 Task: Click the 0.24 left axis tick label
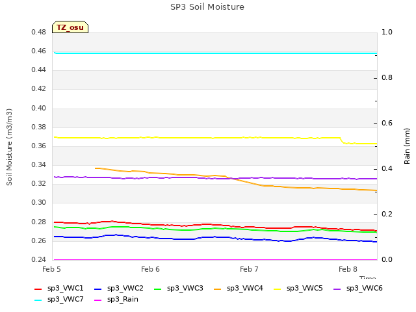[39, 259]
